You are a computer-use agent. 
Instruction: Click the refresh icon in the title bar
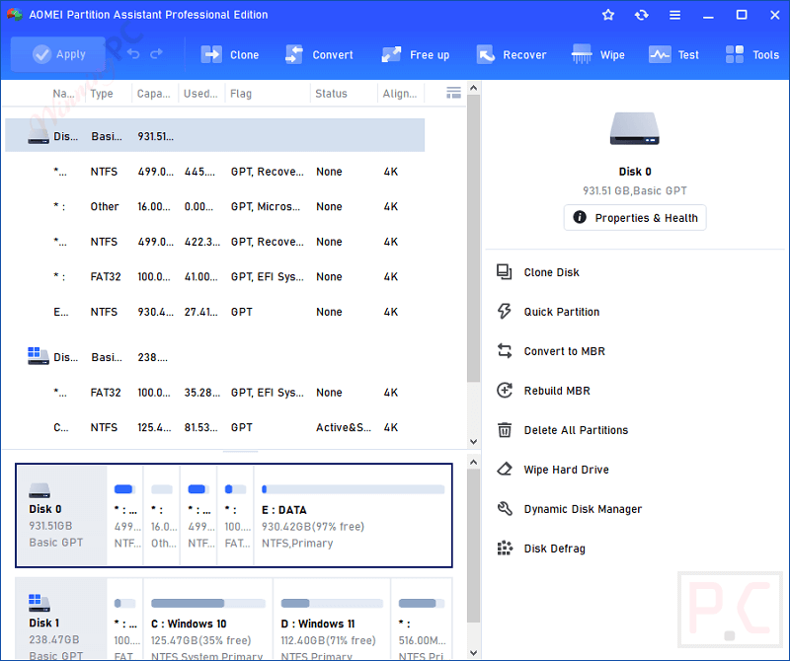641,15
